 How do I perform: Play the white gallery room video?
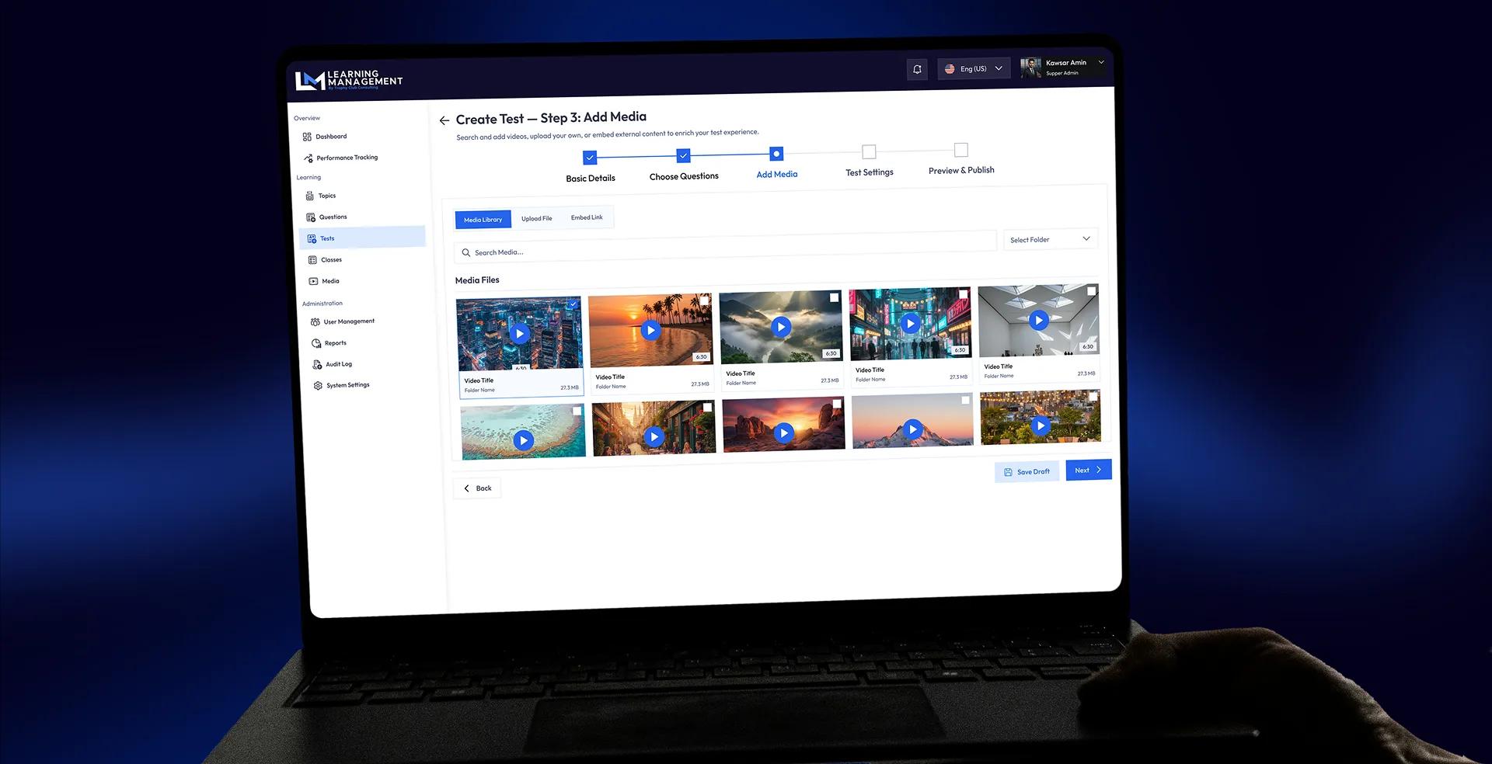(1038, 320)
